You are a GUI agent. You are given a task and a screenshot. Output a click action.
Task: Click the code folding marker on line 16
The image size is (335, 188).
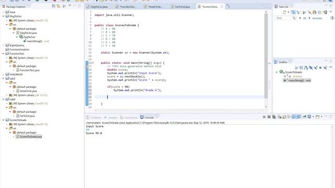pos(93,63)
